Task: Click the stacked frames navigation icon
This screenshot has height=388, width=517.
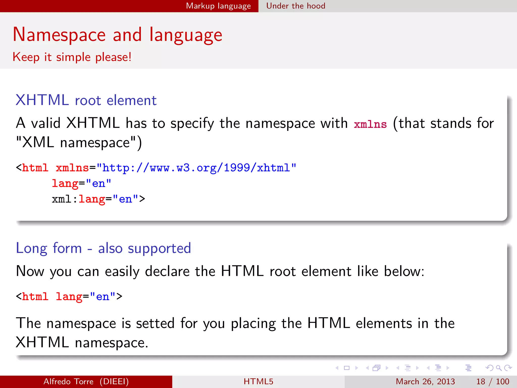Action: click(x=377, y=368)
